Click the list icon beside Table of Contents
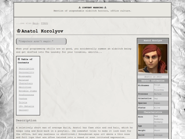Image resolution: width=185 pixels, height=139 pixels. [19, 59]
